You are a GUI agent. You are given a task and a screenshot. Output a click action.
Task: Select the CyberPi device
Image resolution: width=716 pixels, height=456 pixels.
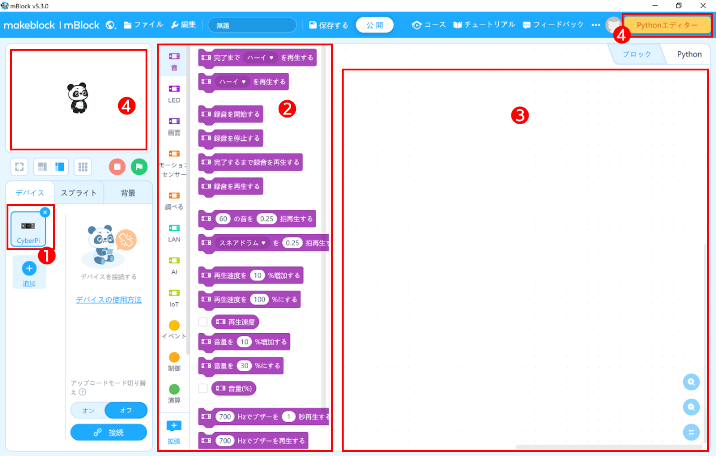tap(28, 229)
